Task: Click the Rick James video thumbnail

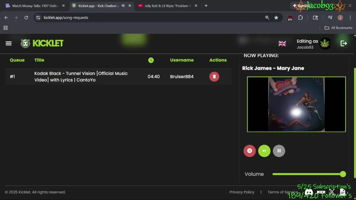Action: [296, 104]
